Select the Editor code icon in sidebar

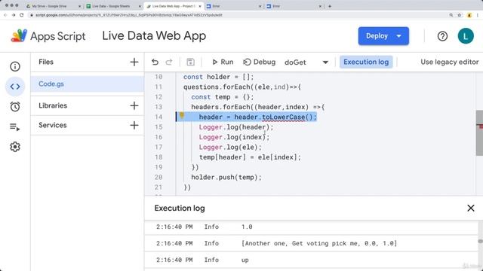tap(15, 87)
